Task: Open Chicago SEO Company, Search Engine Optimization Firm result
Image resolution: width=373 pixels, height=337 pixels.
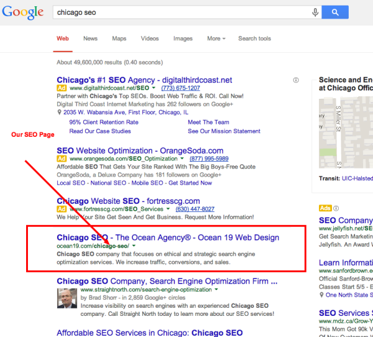Action: 167,281
